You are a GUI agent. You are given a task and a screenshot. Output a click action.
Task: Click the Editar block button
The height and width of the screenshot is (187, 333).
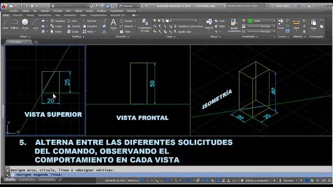220,26
